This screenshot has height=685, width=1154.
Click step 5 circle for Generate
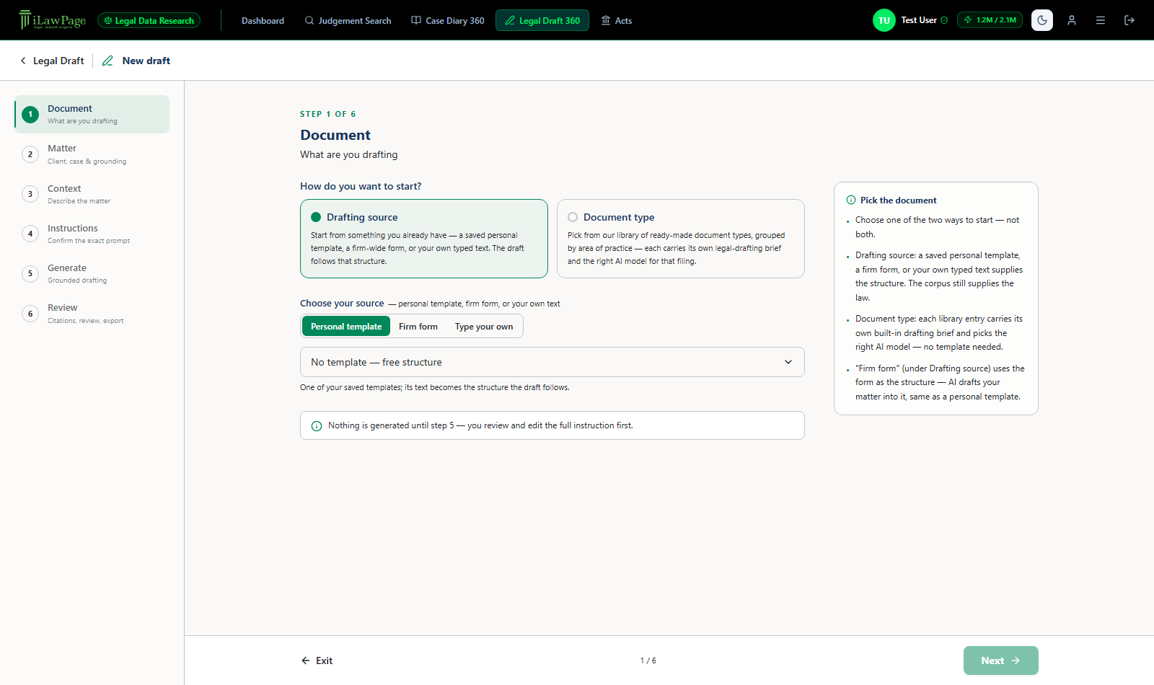[x=30, y=273]
